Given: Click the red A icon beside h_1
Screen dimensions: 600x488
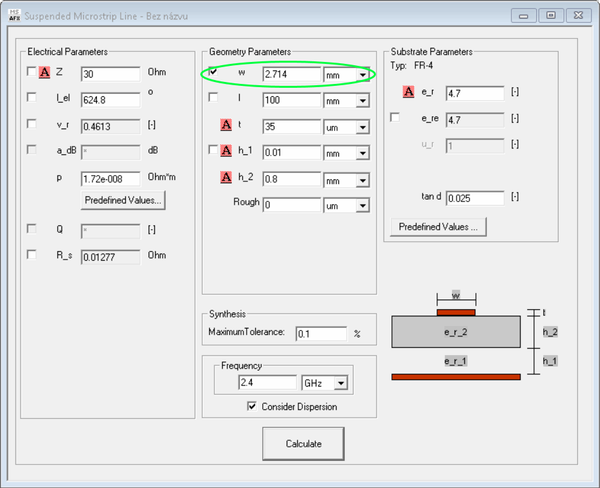Looking at the screenshot, I should 226,150.
